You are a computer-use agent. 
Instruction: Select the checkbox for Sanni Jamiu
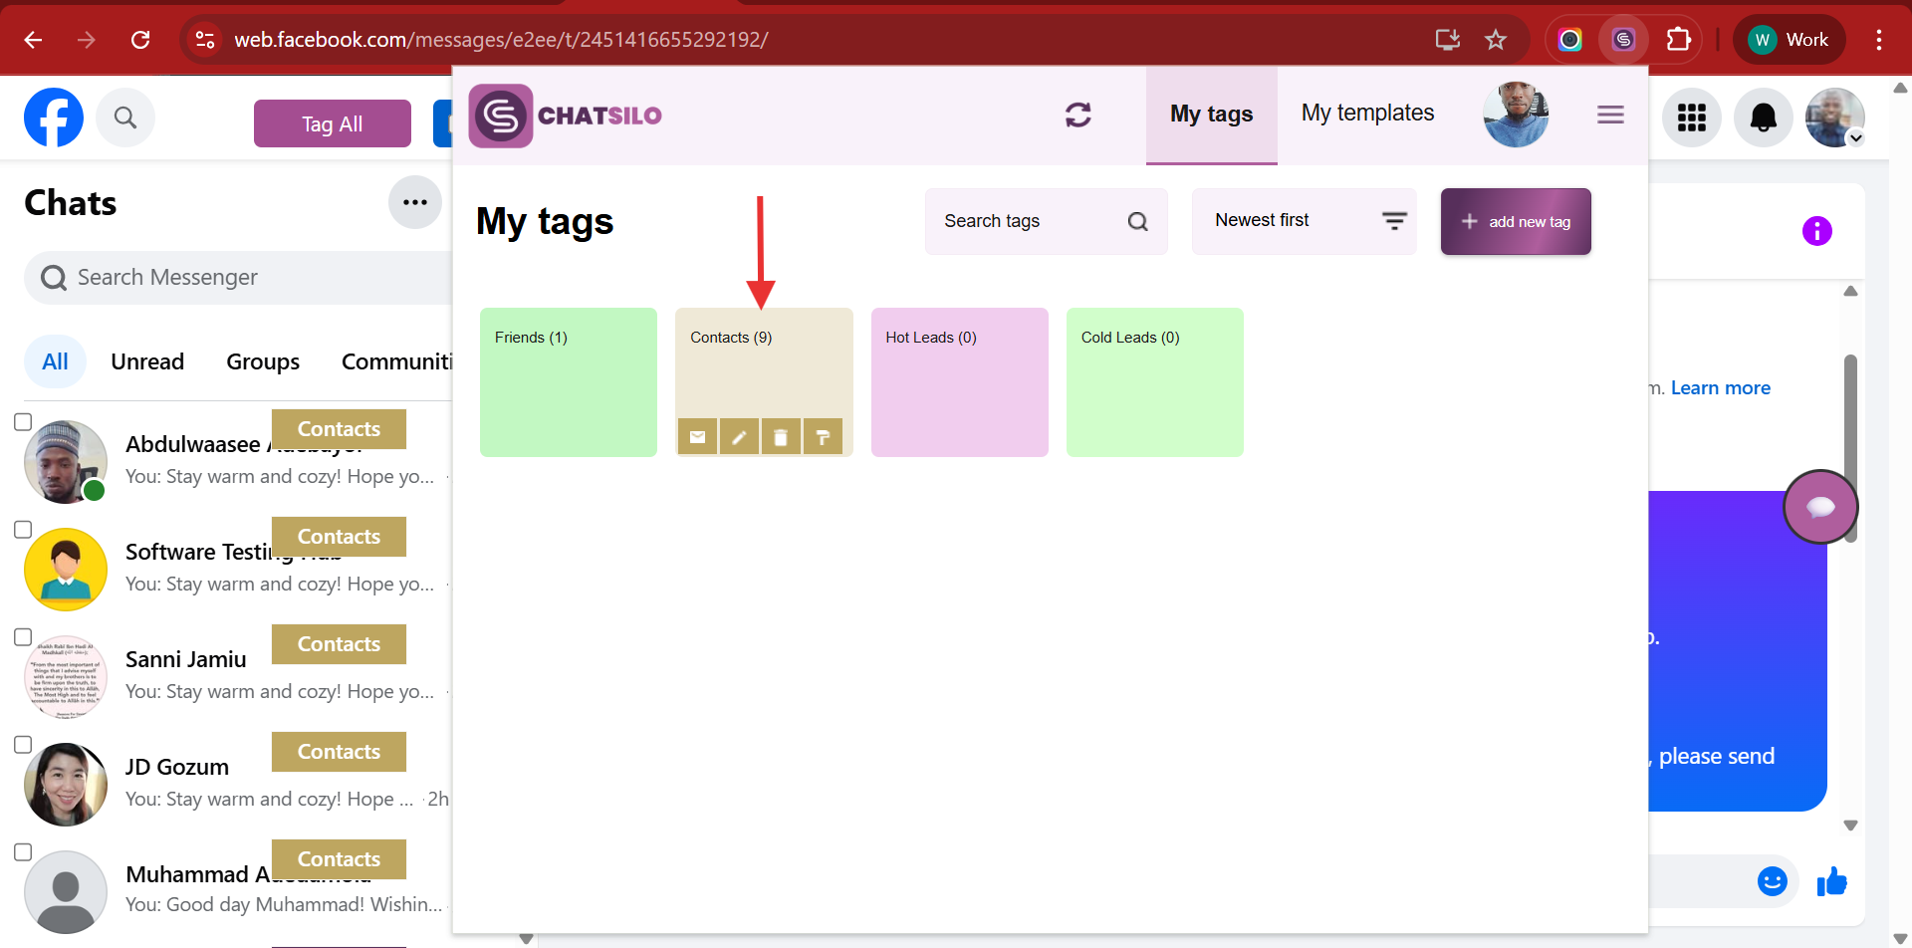tap(23, 637)
